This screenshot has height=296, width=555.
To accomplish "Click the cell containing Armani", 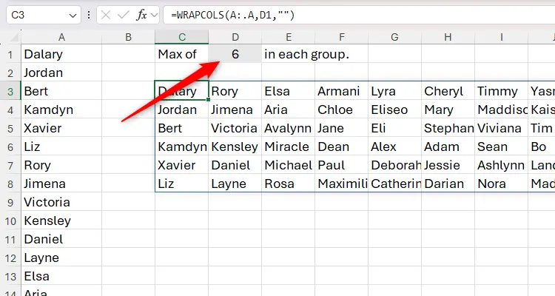I will (341, 91).
